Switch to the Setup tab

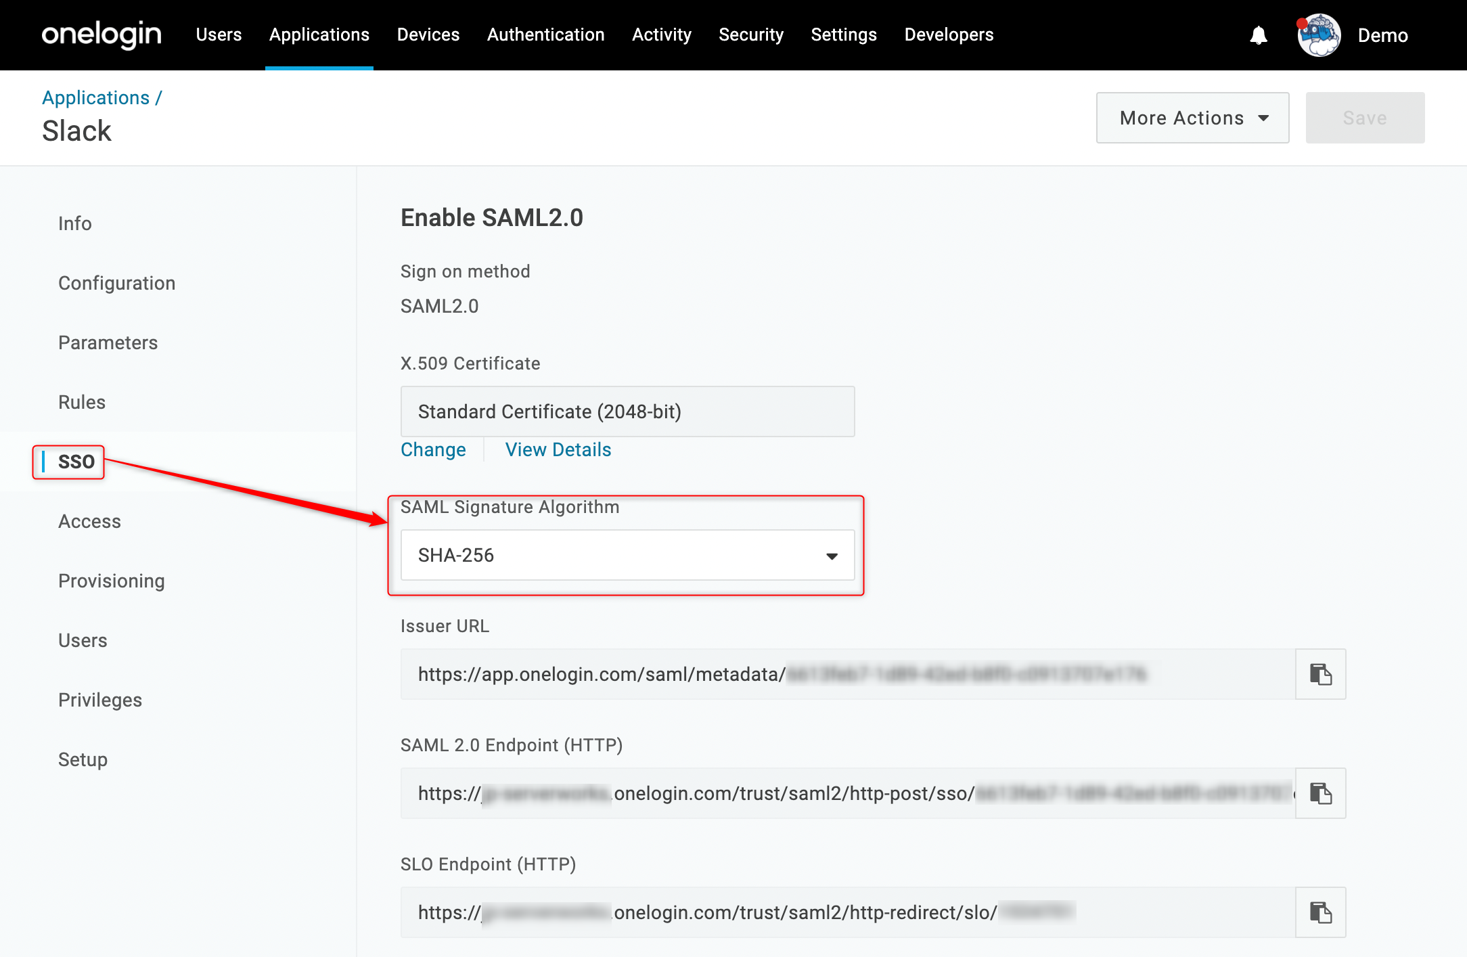(x=83, y=759)
